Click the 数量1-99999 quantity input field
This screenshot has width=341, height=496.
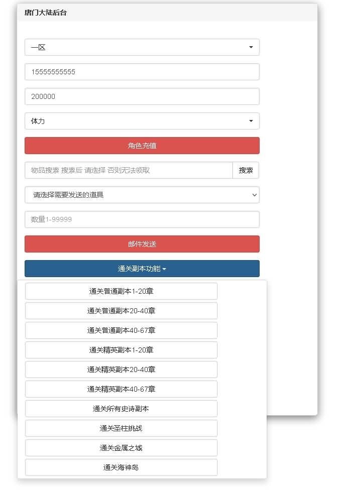[x=142, y=219]
